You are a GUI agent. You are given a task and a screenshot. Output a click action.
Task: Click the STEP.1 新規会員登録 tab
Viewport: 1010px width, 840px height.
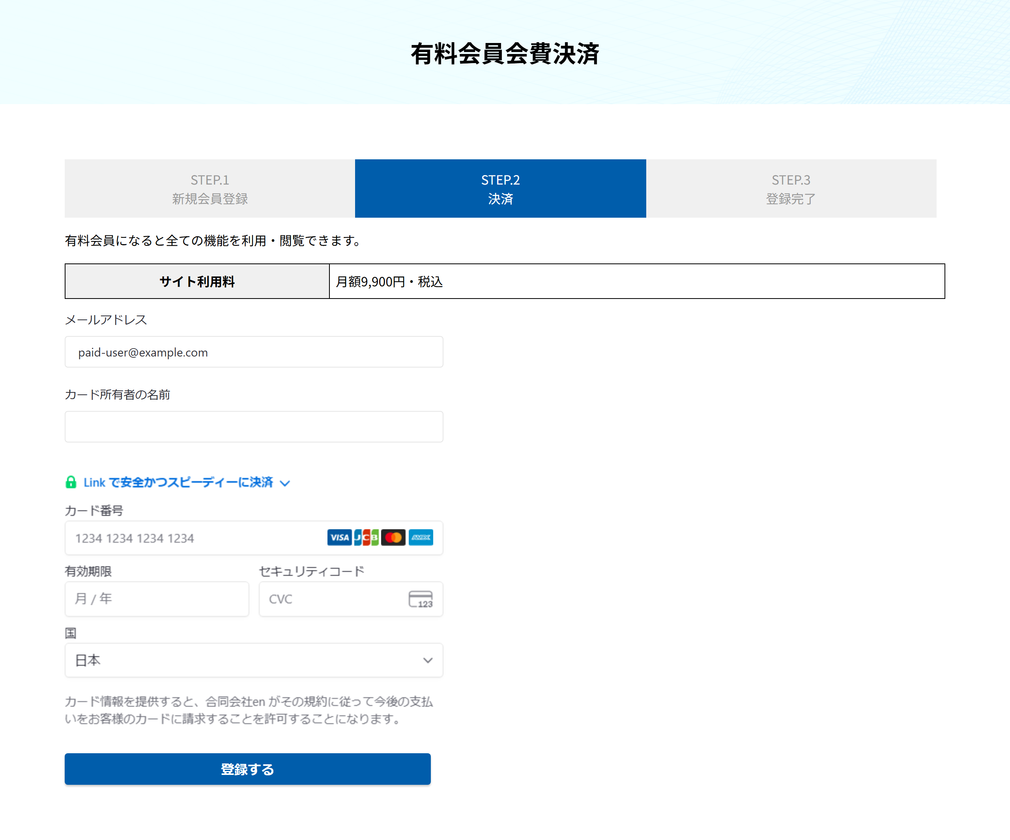210,189
